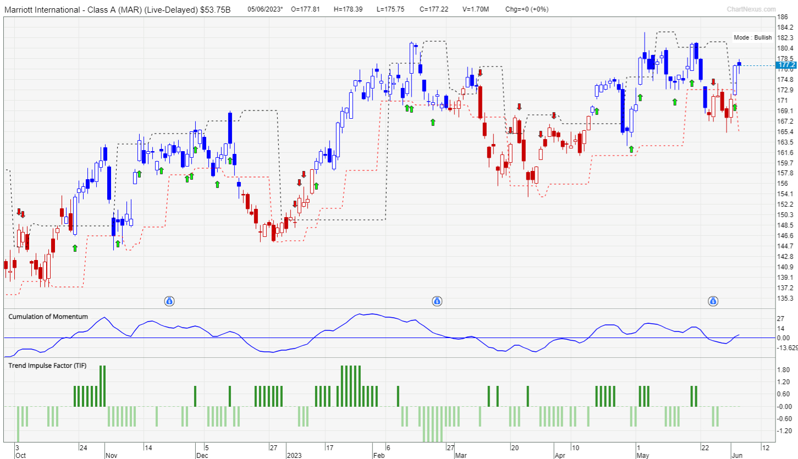Click the 0.00 momentum zero-line value

pyautogui.click(x=783, y=338)
